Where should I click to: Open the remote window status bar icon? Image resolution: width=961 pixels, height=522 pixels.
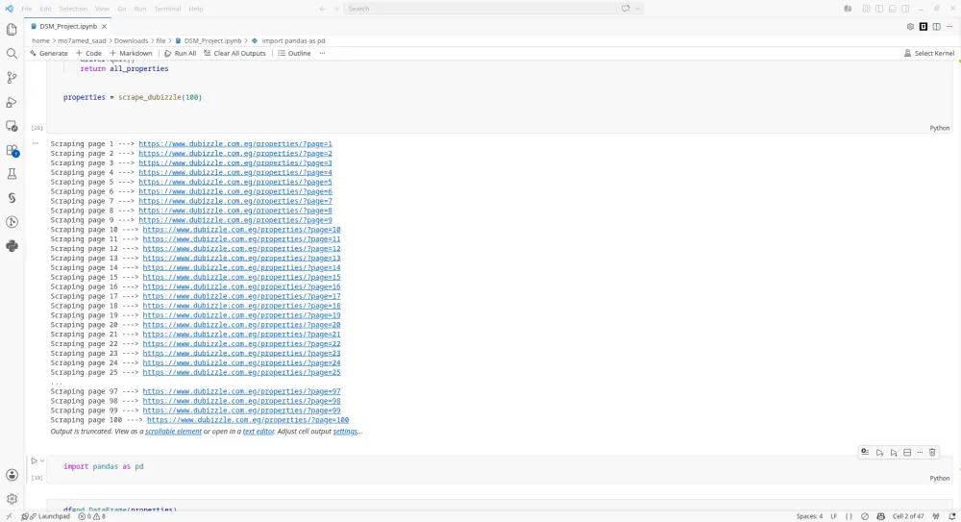[x=9, y=516]
